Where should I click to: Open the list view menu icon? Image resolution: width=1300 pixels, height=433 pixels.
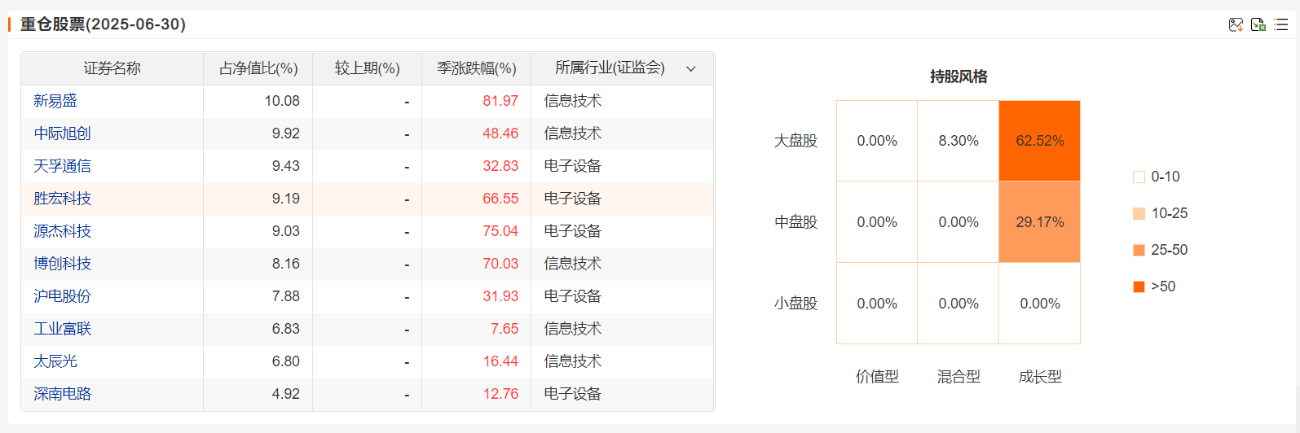[x=1280, y=24]
